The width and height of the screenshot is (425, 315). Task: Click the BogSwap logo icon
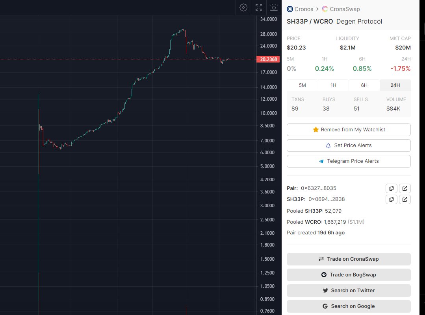pyautogui.click(x=324, y=274)
